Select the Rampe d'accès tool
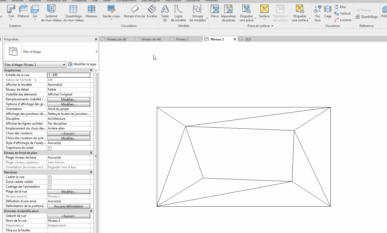Screen dimensions: 387x233 (x=134, y=12)
